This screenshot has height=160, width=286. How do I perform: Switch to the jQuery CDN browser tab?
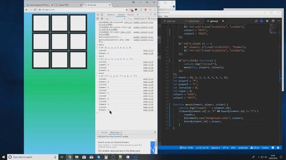tap(68, 5)
